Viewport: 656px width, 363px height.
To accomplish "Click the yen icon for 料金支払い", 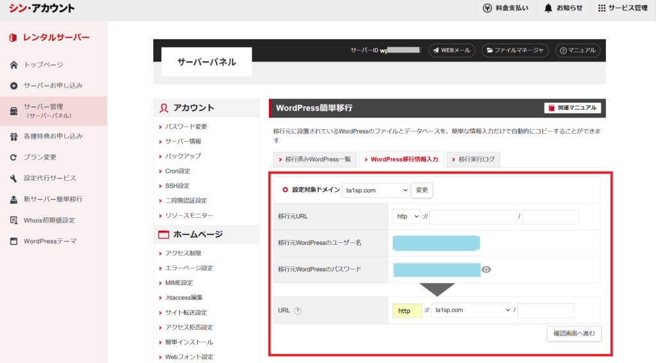I will (x=488, y=8).
